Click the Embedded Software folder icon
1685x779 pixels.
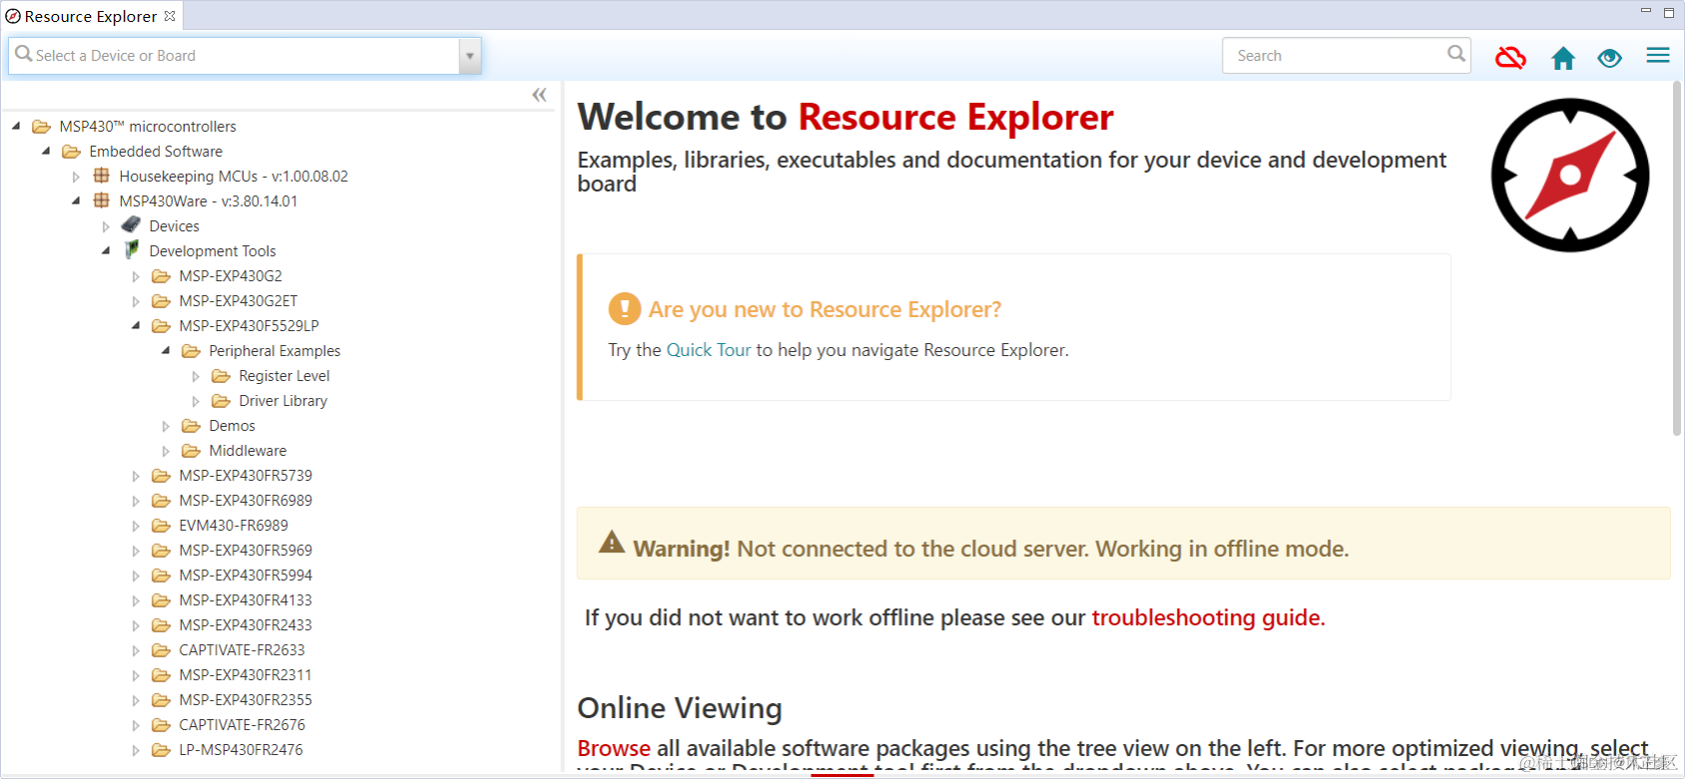[71, 152]
